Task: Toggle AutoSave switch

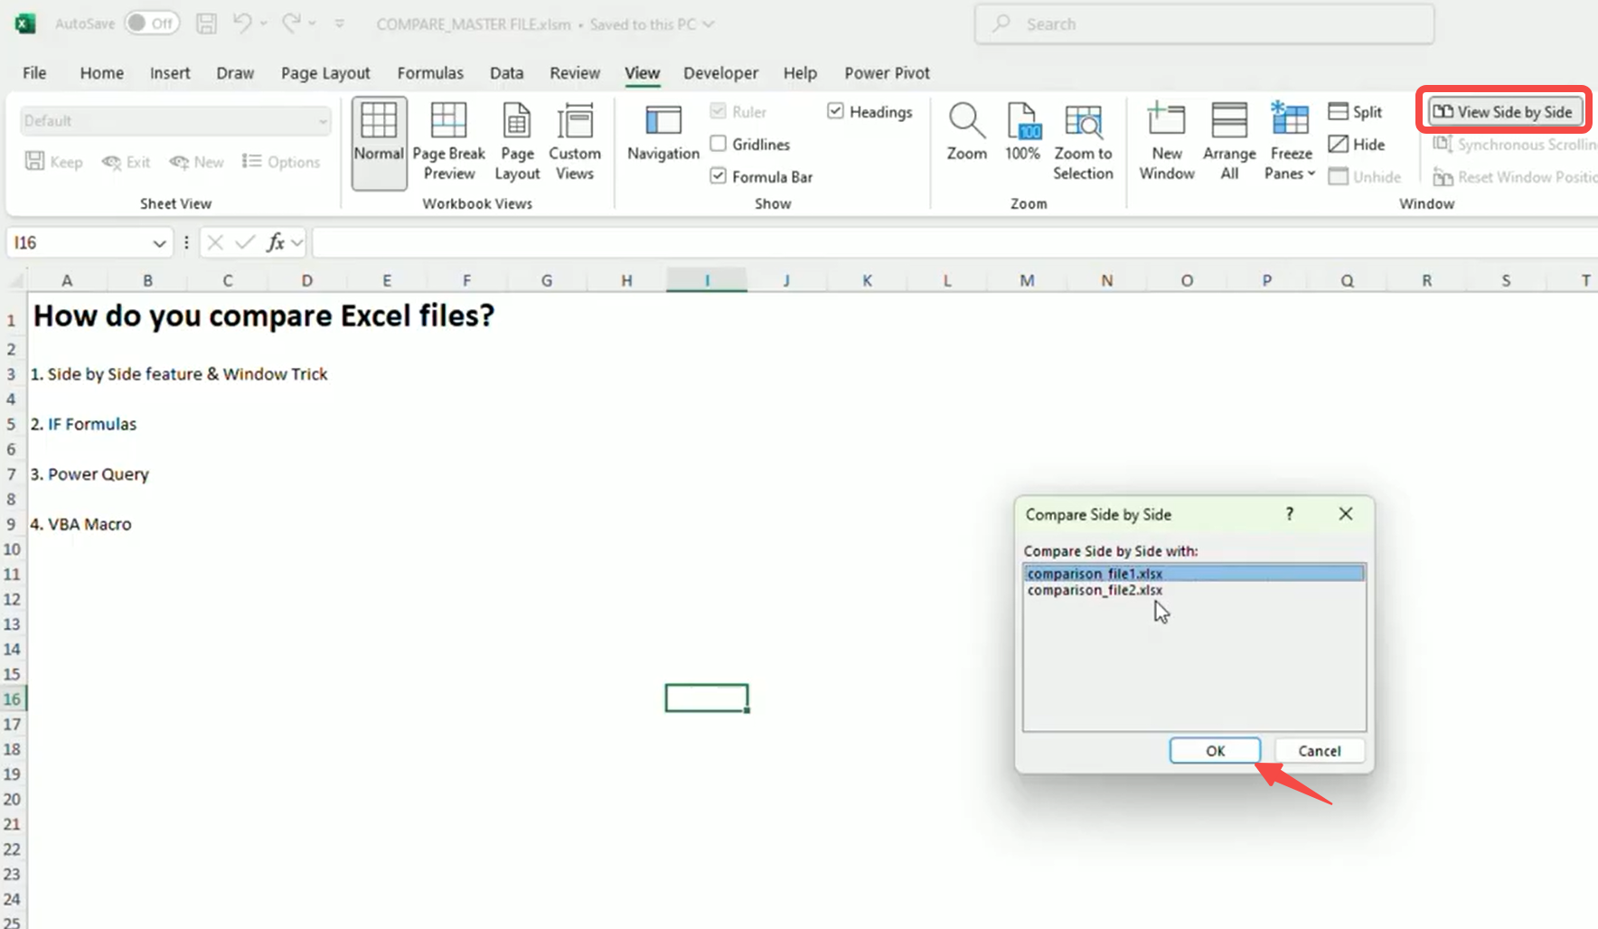Action: pyautogui.click(x=152, y=23)
